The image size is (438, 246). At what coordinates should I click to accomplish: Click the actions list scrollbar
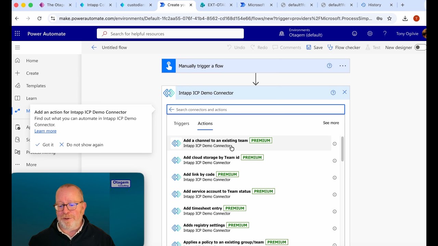click(342, 149)
